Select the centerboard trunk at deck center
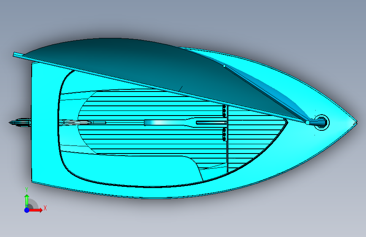The image size is (366, 237). (x=185, y=122)
